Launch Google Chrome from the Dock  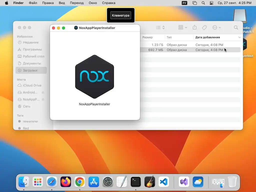click(80, 182)
